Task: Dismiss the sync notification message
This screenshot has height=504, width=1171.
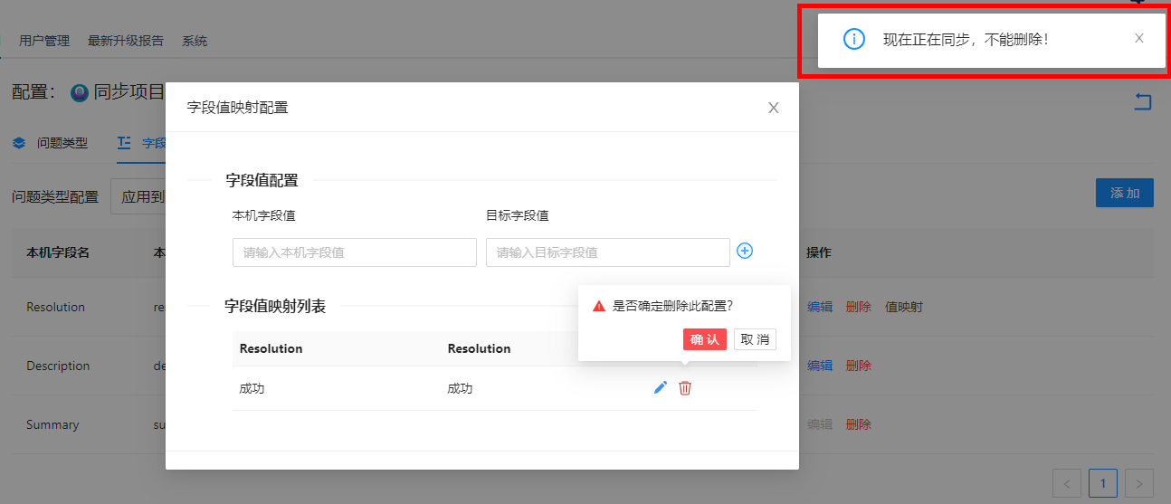Action: pos(1138,38)
